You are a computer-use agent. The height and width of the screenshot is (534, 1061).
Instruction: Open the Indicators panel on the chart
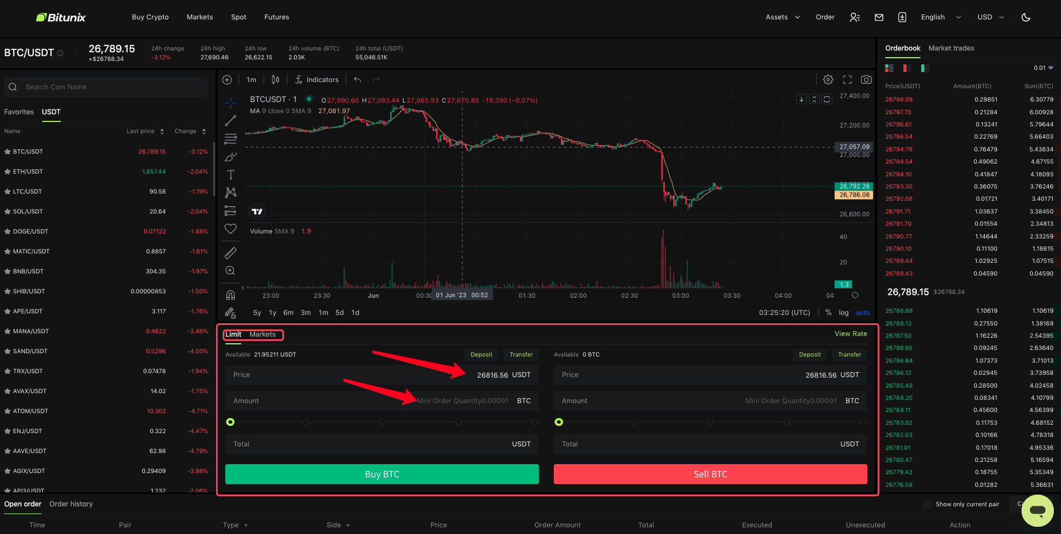[x=316, y=79]
